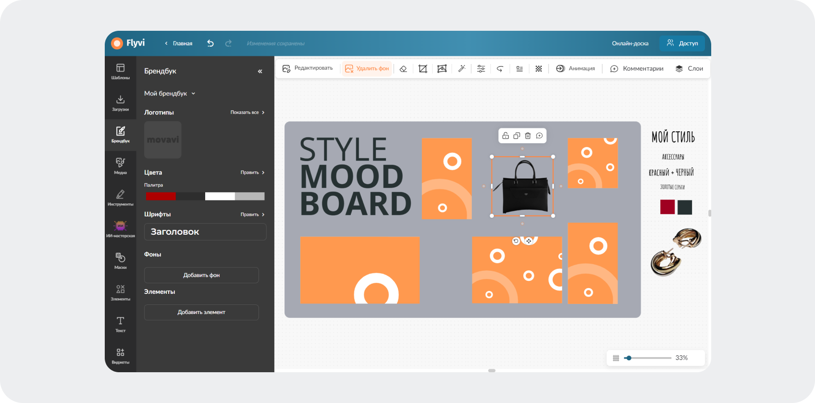Click the curved arrow icon in toolbar

click(x=500, y=69)
